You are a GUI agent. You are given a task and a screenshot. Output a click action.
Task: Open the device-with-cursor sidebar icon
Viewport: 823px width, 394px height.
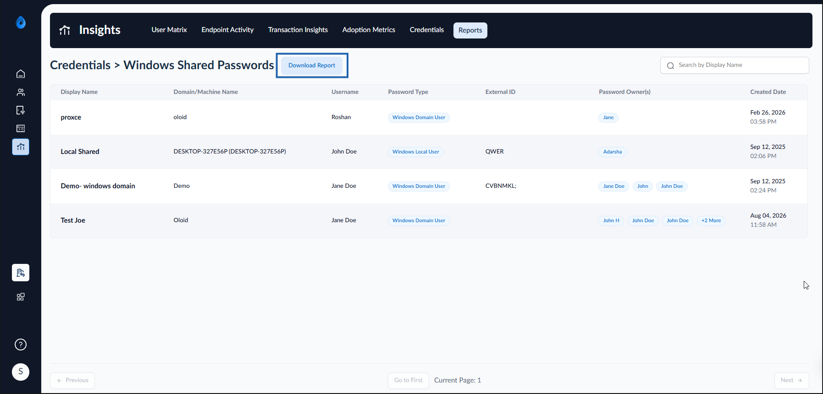(21, 110)
